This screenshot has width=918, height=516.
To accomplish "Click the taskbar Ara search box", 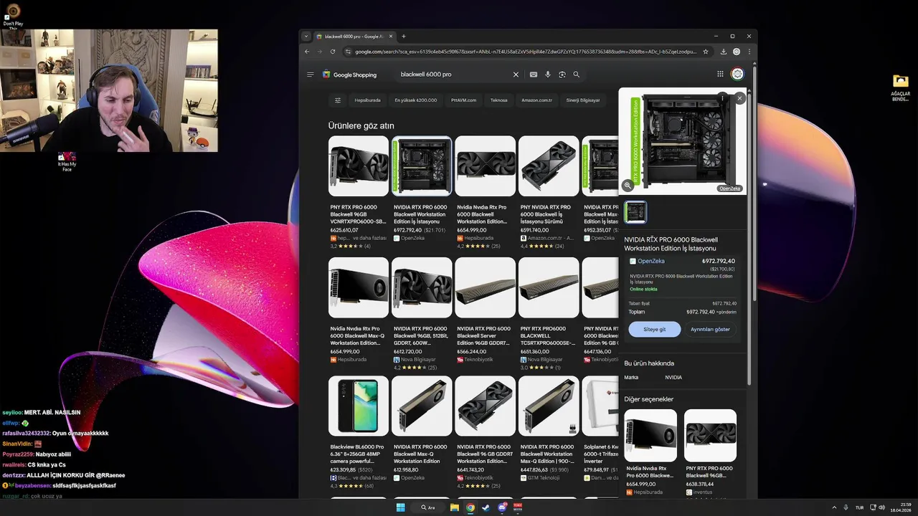I will 429,507.
